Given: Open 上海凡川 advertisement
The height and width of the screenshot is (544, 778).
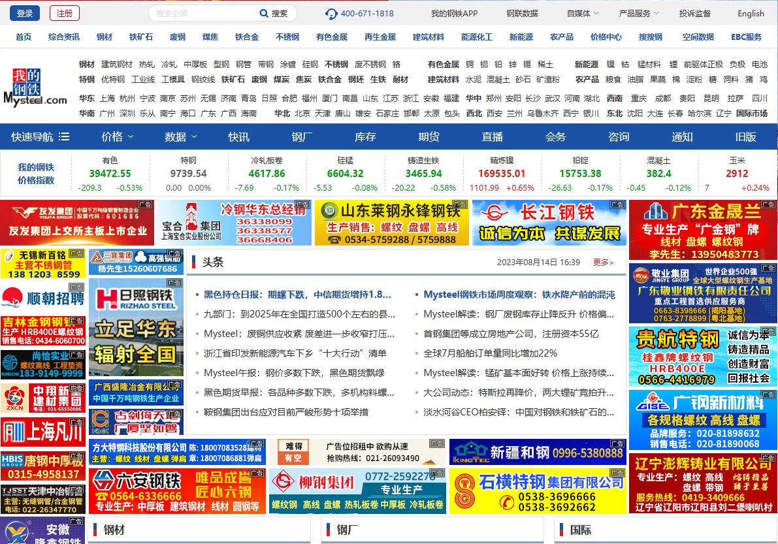Looking at the screenshot, I should (42, 432).
